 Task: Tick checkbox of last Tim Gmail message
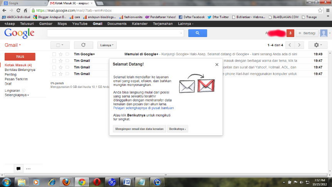54,74
